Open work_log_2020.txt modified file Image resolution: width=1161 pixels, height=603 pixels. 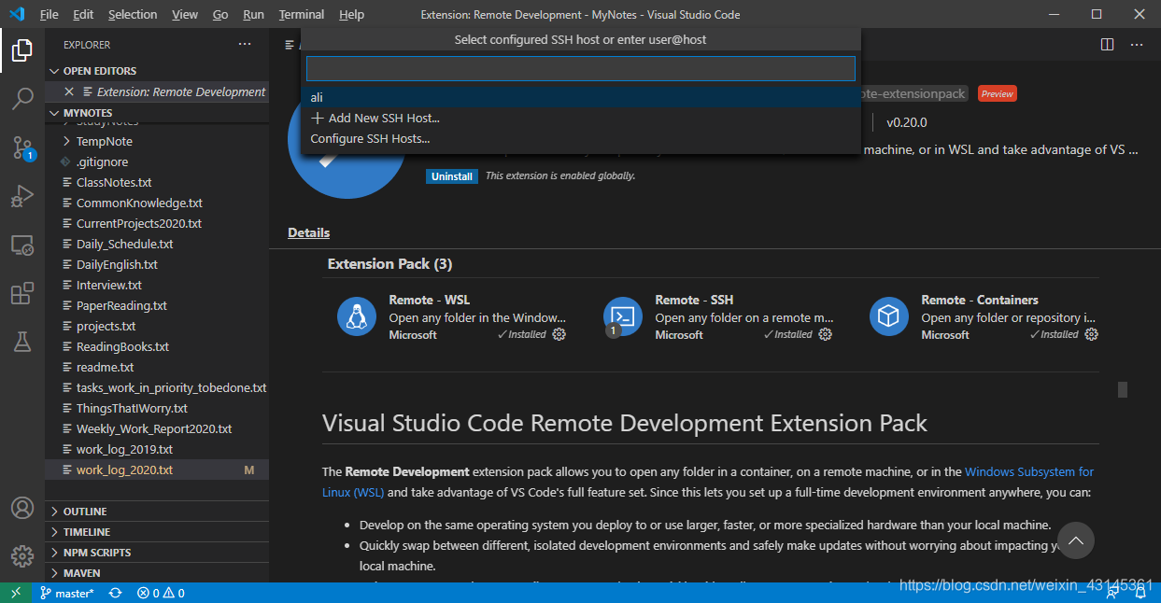coord(157,470)
